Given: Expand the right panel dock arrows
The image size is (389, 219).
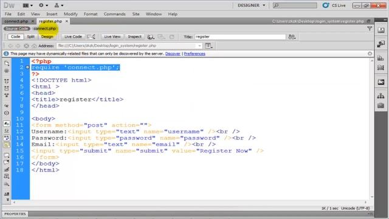Looking at the screenshot, I should coord(385,19).
